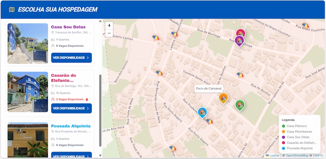The height and width of the screenshot is (159, 326).
Task: Select the pink Casarão do Elefante house marker
Action: pos(240,33)
